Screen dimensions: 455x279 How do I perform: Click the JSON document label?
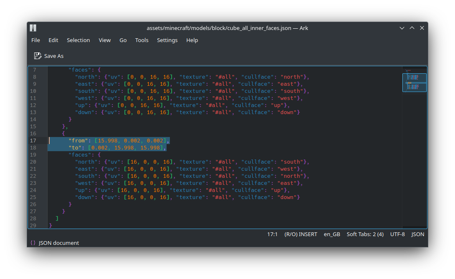click(59, 243)
